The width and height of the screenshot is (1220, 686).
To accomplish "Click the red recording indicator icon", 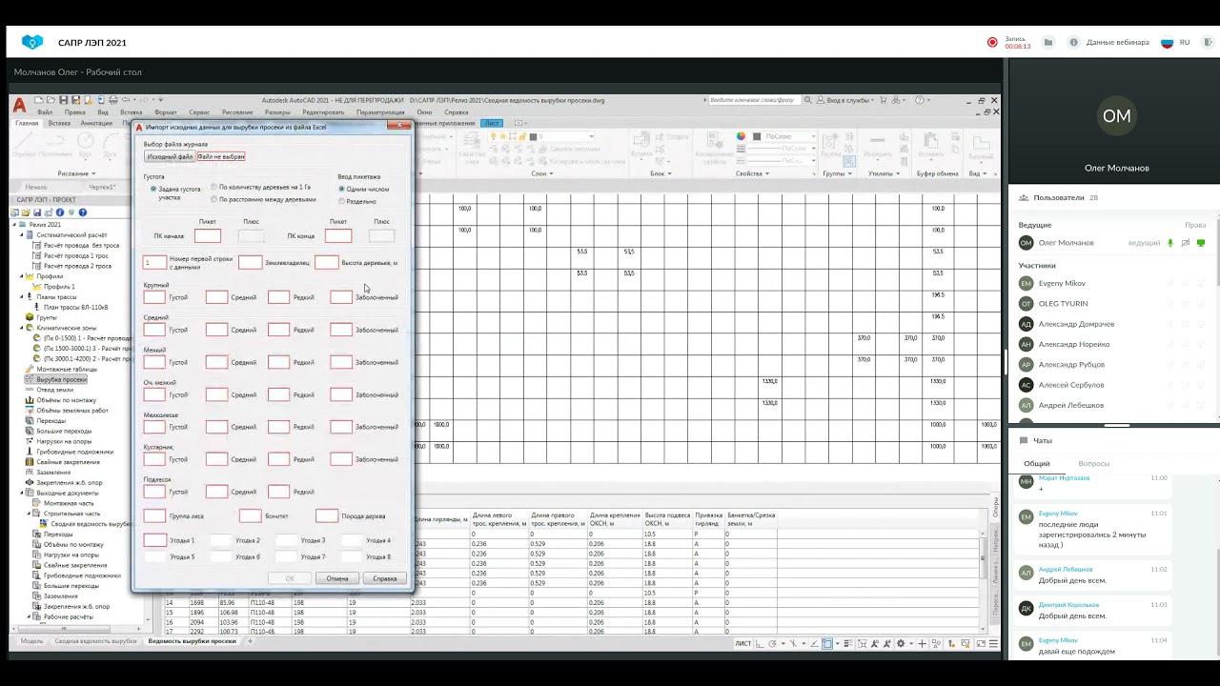I will tap(992, 42).
